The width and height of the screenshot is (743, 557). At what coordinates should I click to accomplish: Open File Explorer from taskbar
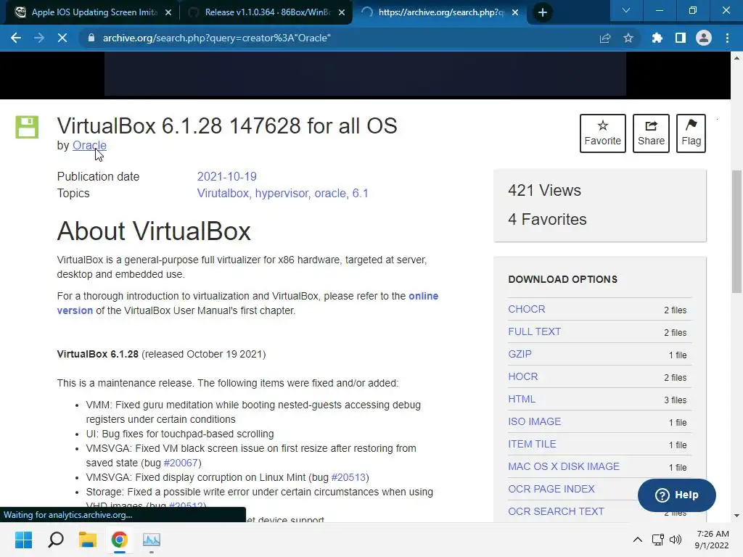pyautogui.click(x=88, y=540)
